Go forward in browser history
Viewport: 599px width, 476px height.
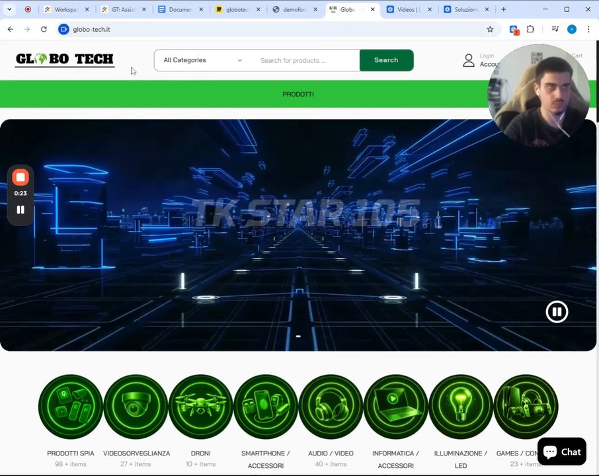[x=26, y=29]
